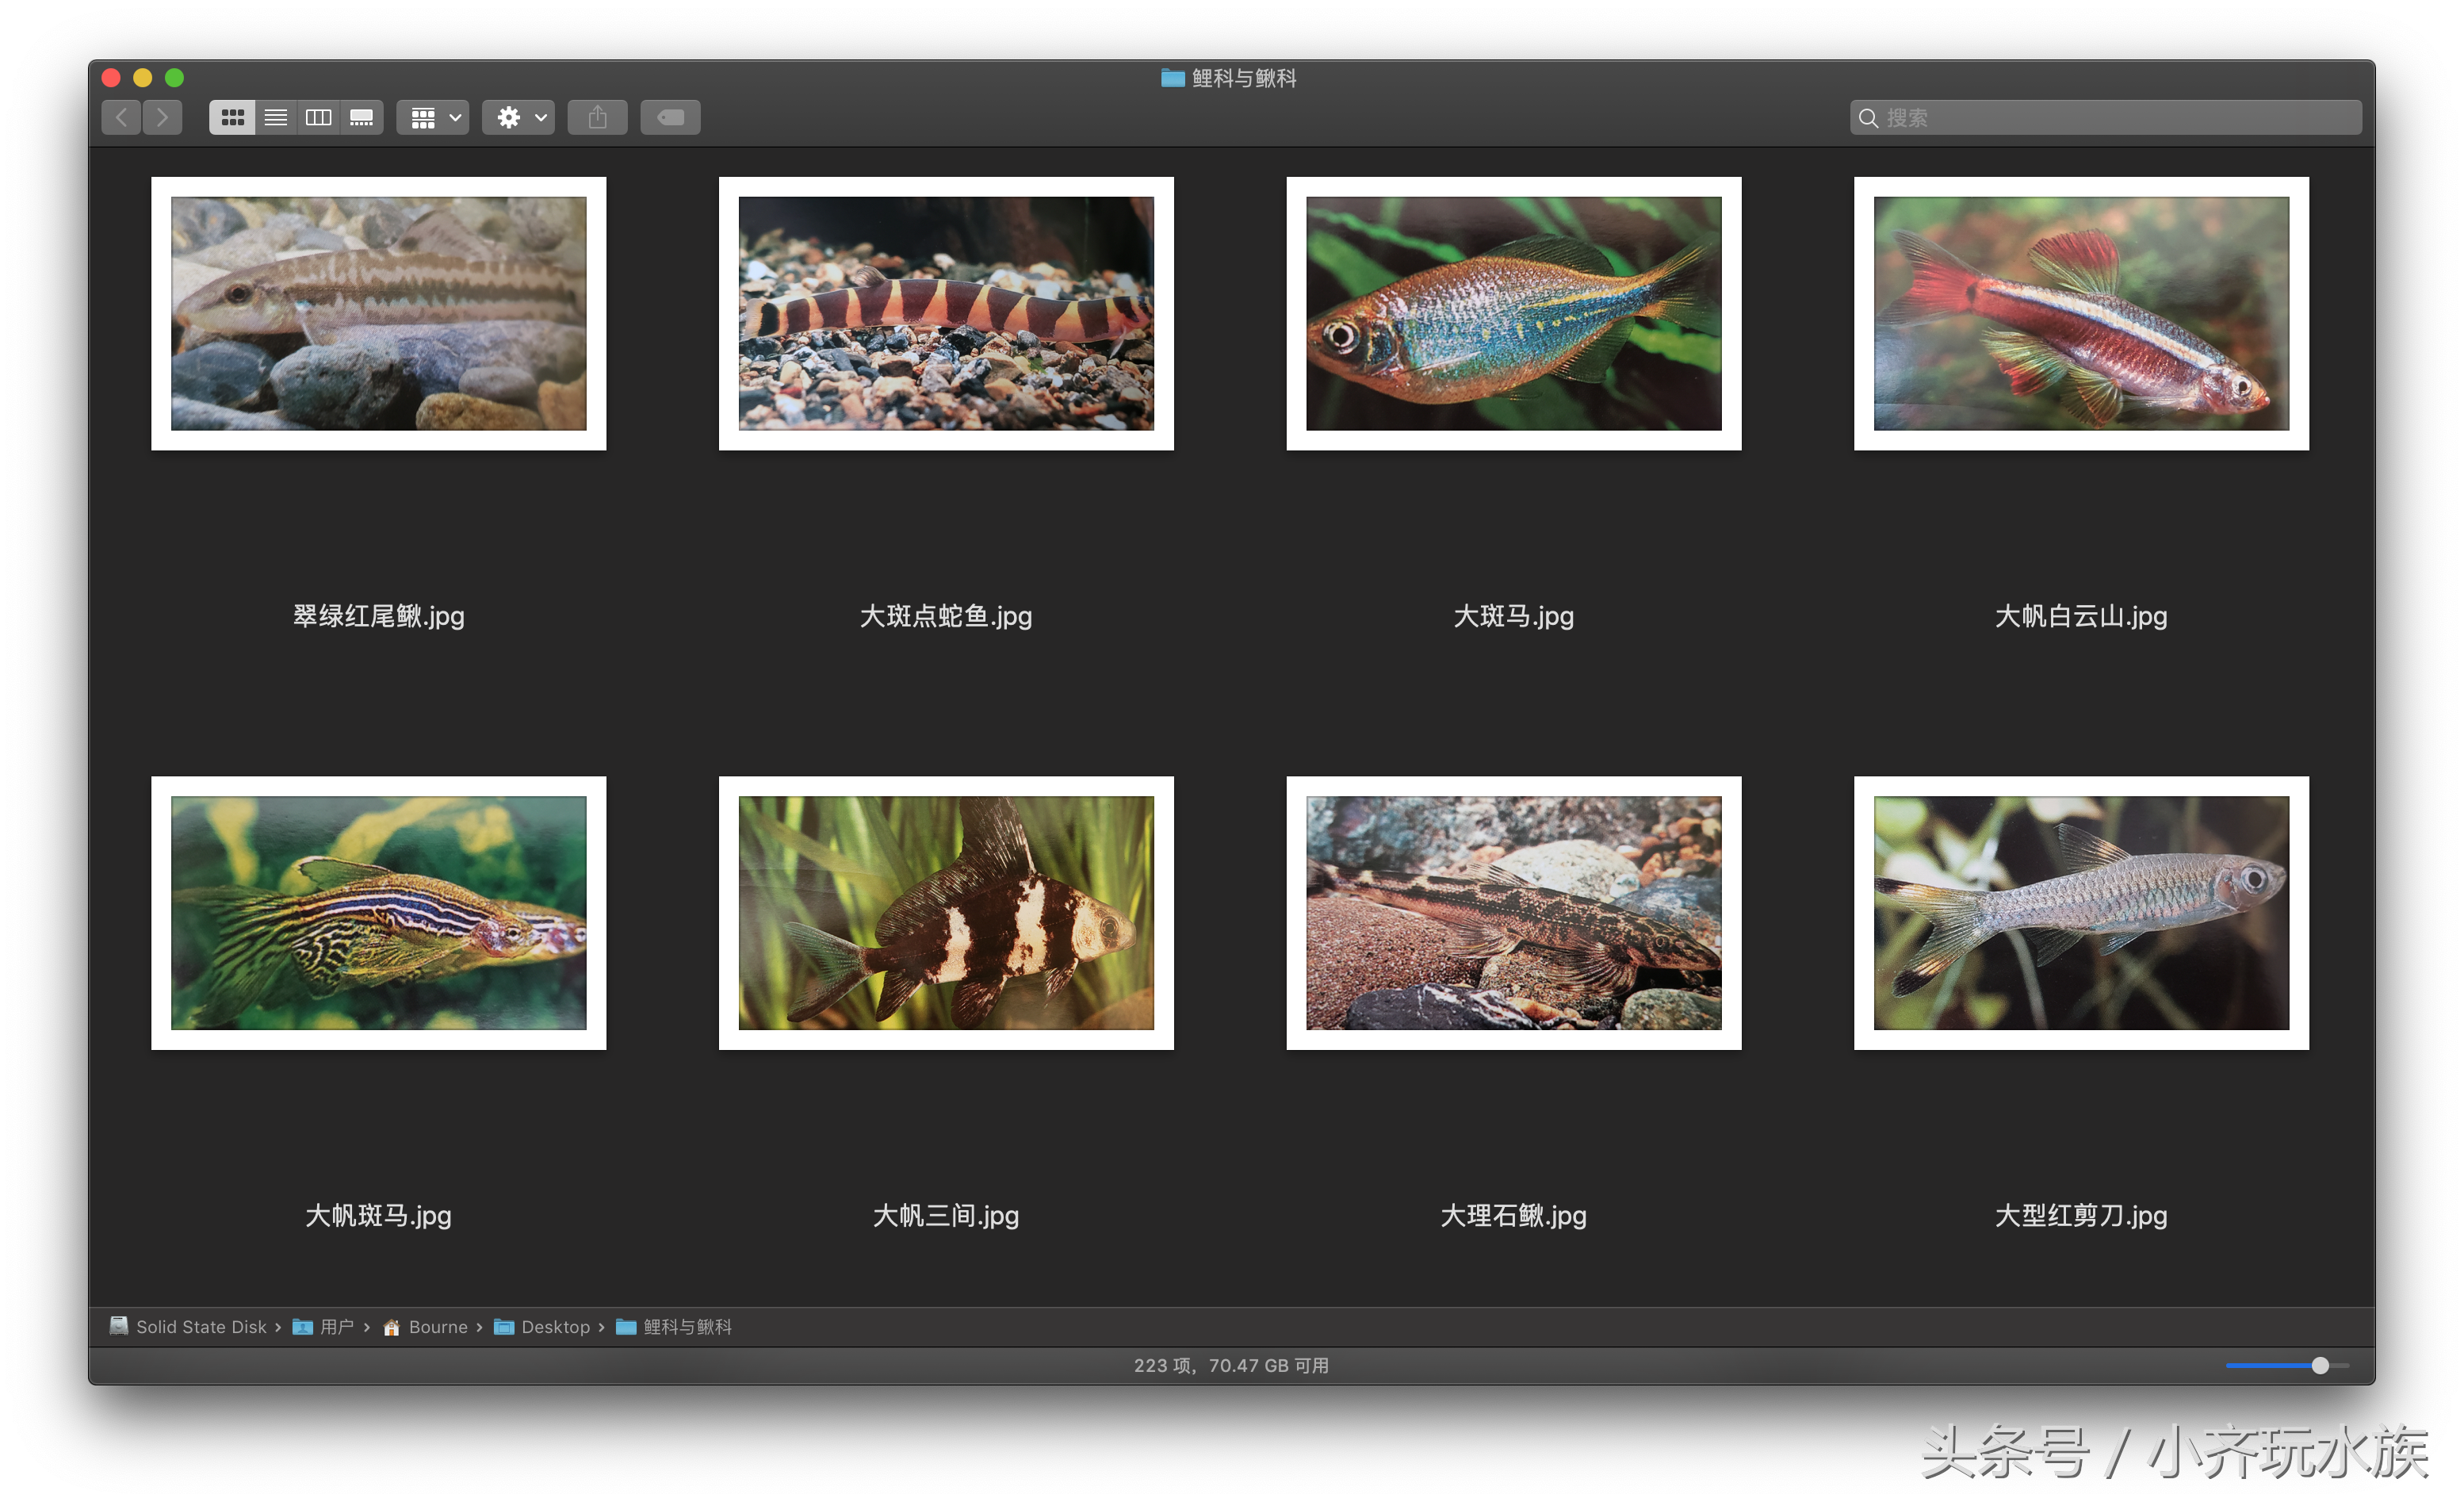Click the file name 大斑点蛇鱼.jpg

pos(946,616)
